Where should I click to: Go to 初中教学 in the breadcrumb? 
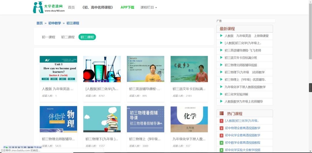point(55,23)
